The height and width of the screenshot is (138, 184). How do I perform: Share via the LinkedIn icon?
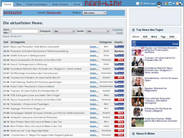click(x=174, y=4)
